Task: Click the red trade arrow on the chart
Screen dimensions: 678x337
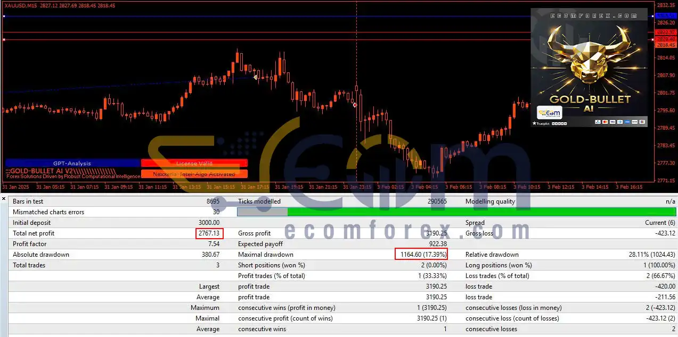Action: (x=355, y=105)
